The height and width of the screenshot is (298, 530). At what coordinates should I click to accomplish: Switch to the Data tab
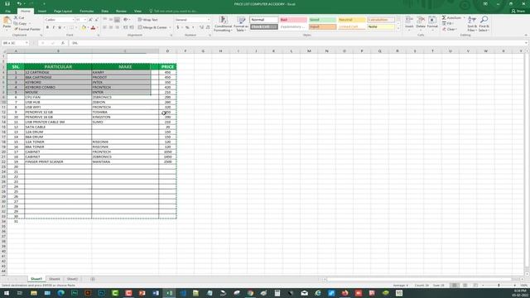tap(105, 11)
